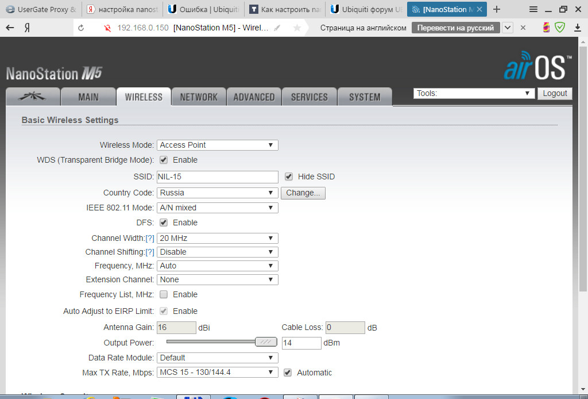
Task: Click the Antenna Gain field
Action: 176,327
